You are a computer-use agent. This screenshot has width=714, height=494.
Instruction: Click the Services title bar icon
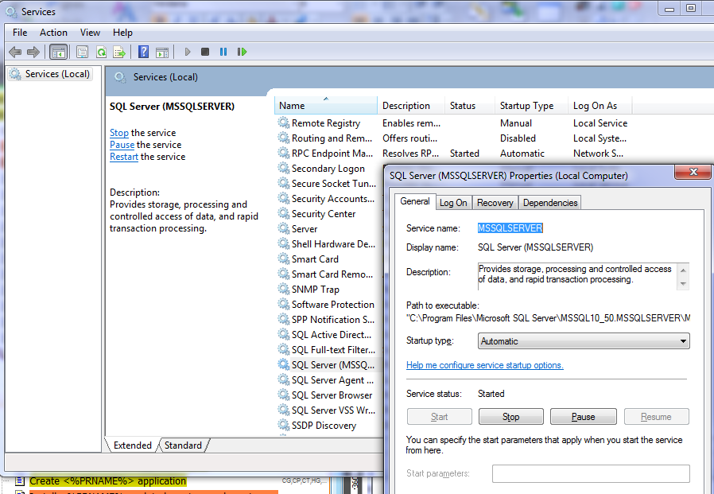[11, 11]
